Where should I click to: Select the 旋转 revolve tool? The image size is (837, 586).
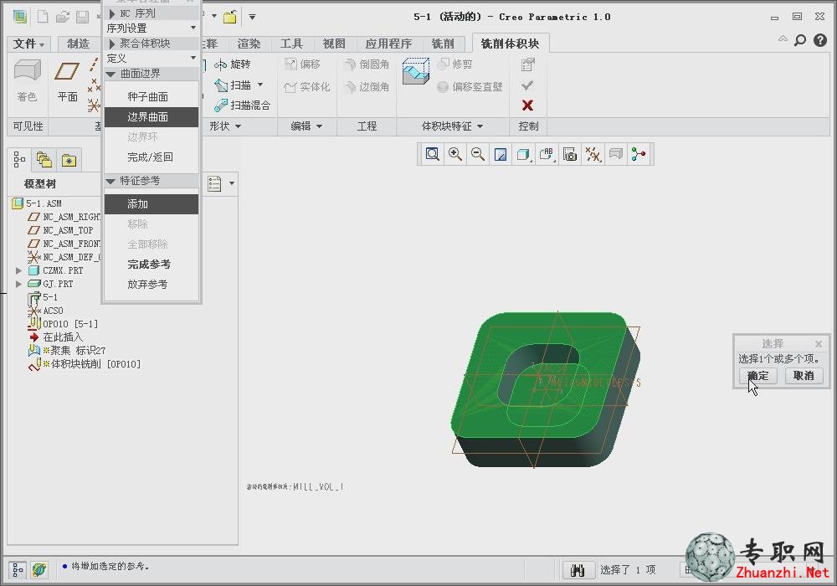point(232,64)
